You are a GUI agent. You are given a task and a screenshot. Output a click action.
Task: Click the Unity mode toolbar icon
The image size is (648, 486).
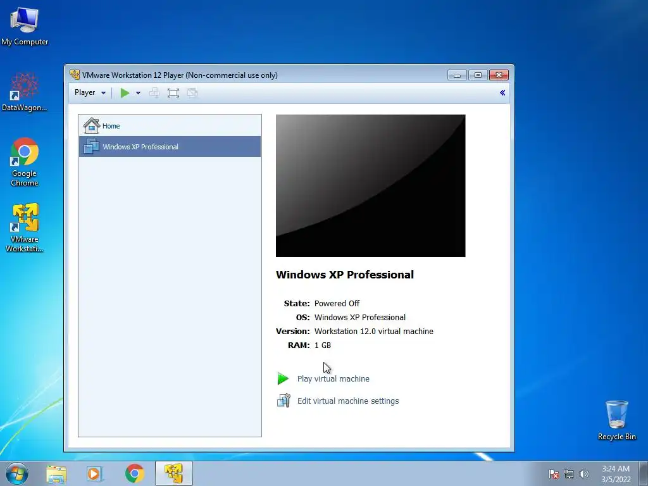(192, 92)
